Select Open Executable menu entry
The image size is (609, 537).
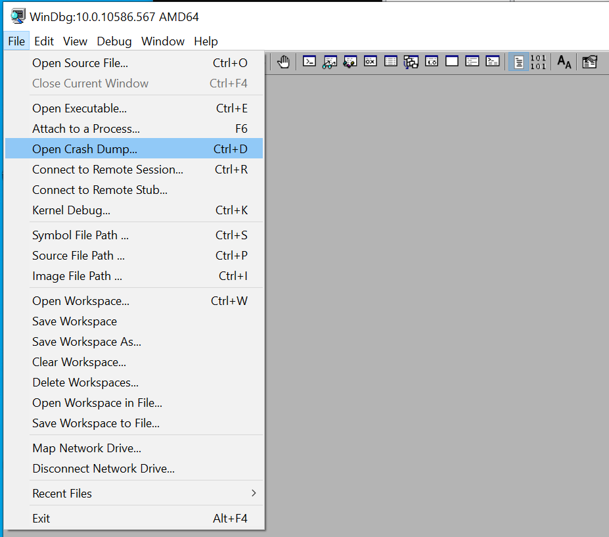tap(134, 108)
